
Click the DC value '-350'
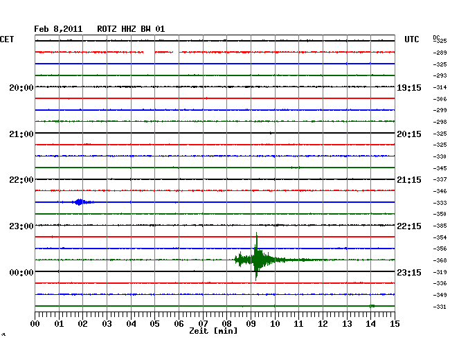click(440, 214)
